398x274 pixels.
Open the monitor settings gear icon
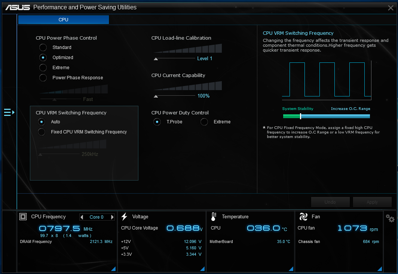[390, 218]
